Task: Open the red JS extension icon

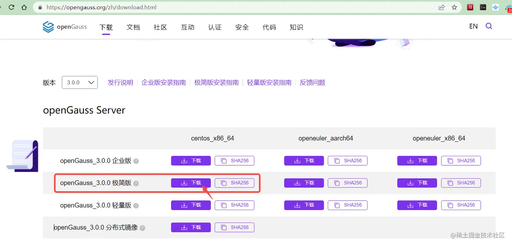Action: [x=470, y=7]
